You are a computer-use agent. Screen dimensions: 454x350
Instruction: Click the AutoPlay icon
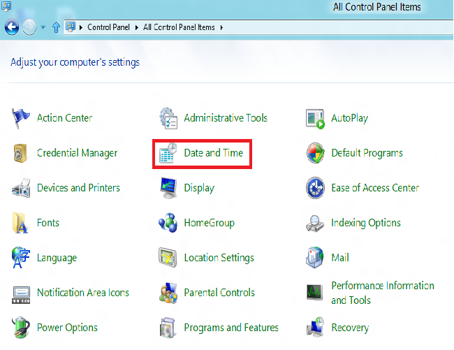click(315, 118)
